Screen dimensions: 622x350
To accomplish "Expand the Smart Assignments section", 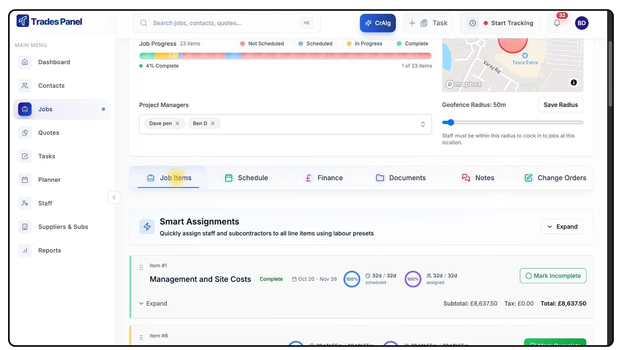I will (562, 227).
